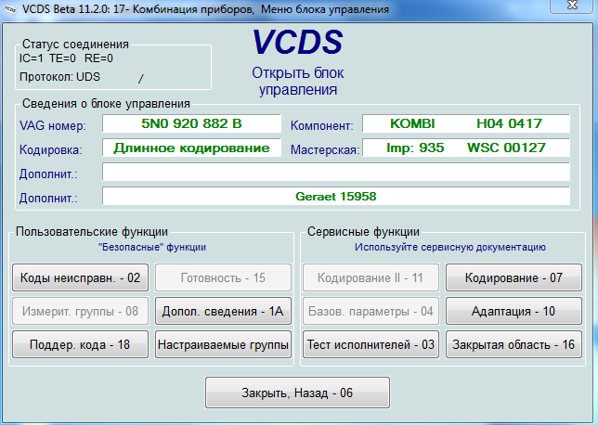The width and height of the screenshot is (598, 425).
Task: Click the Кодировка field Длинное кодирование
Action: 191,148
